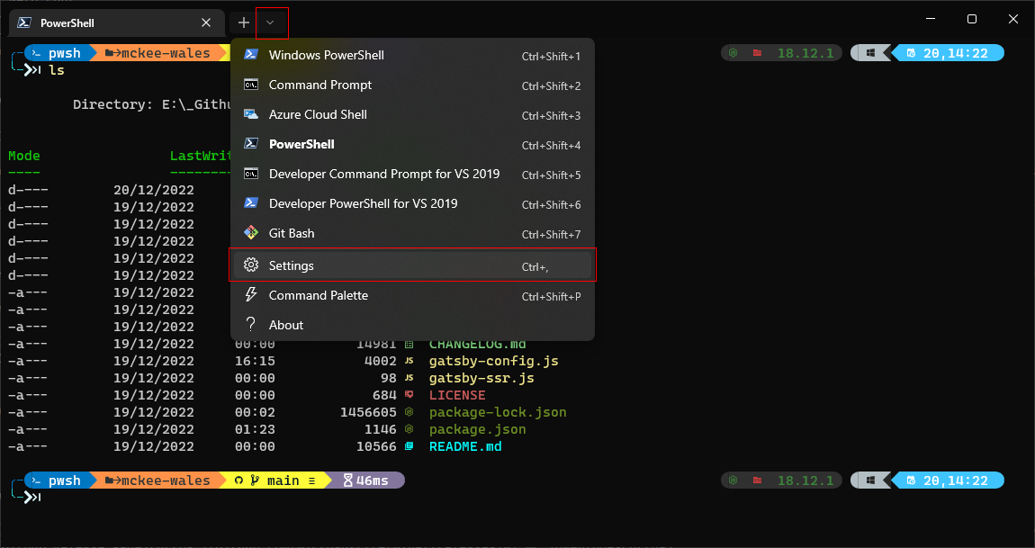Click the cyan icon beside README.md
The image size is (1035, 548).
tap(409, 447)
